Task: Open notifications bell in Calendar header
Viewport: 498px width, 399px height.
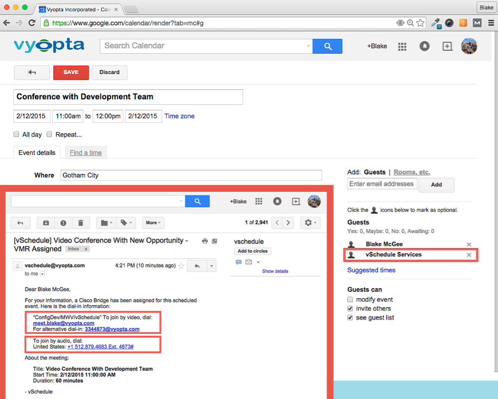Action: pos(424,46)
